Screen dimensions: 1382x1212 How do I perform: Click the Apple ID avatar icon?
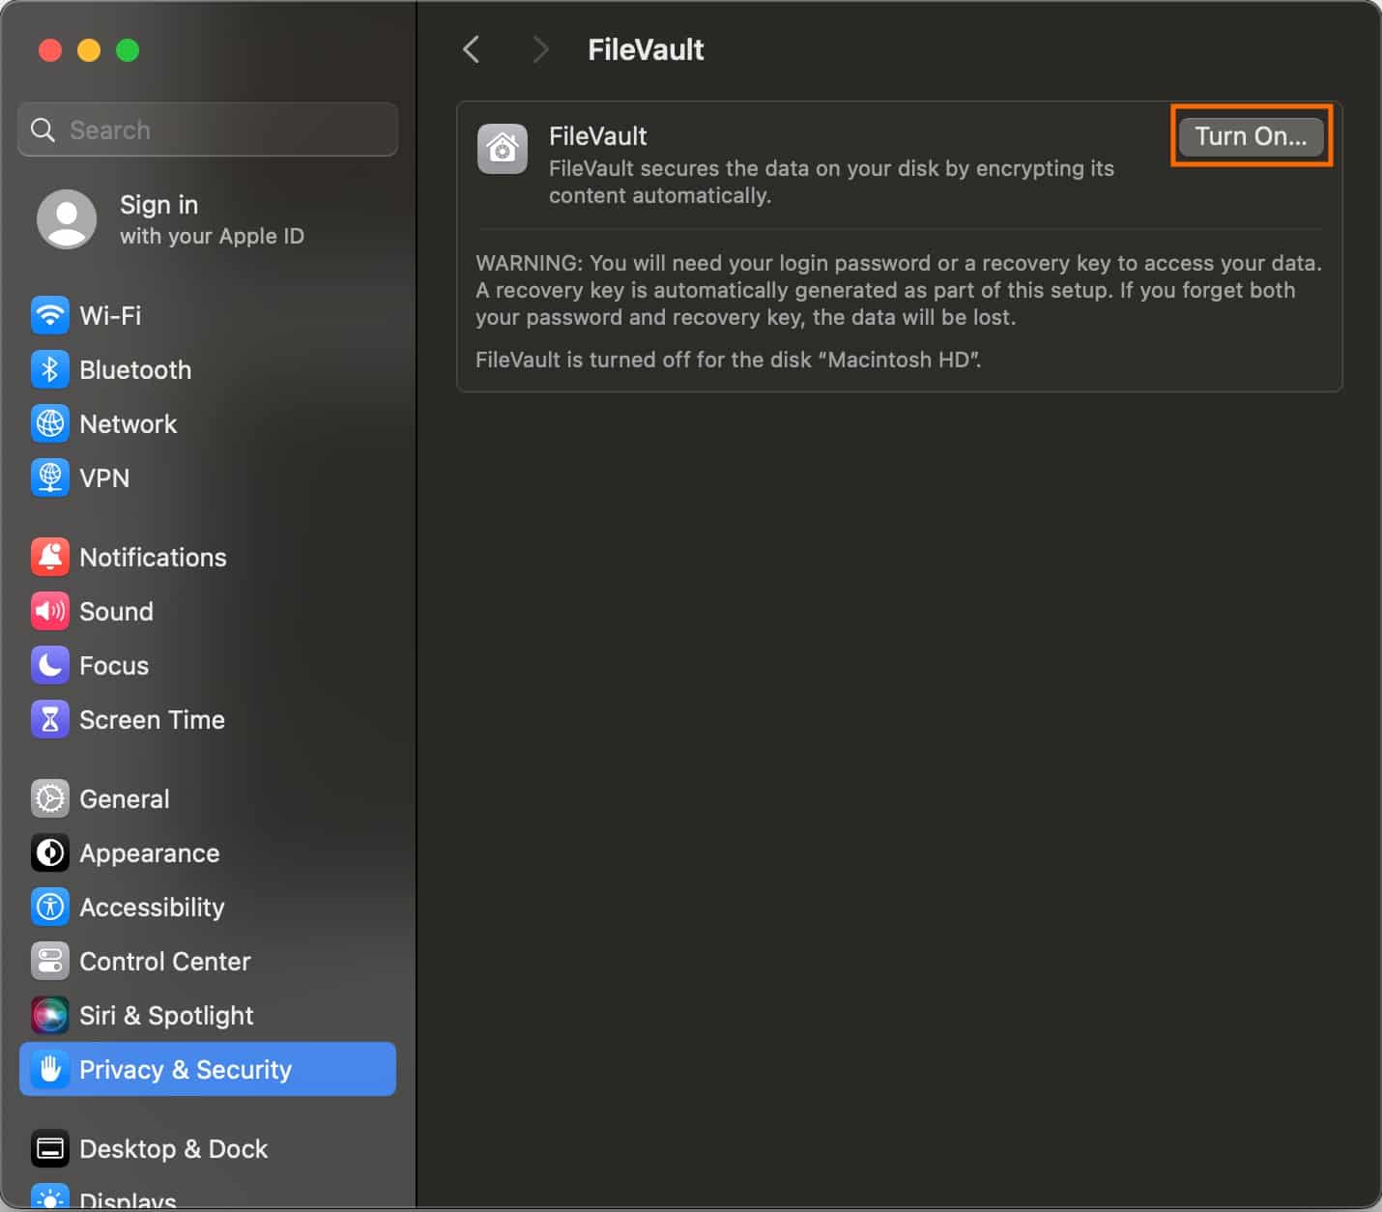[67, 219]
